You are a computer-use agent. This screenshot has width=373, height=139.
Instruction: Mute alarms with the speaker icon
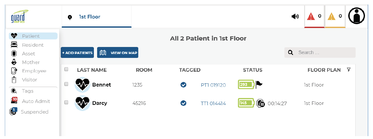(295, 16)
